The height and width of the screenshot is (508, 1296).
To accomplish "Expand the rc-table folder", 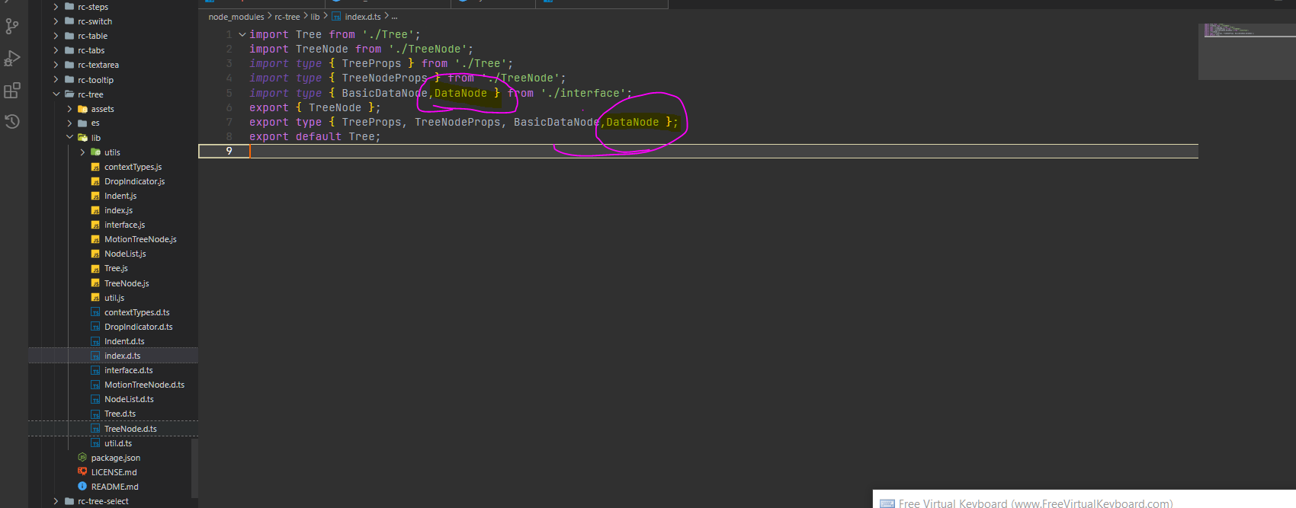I will (56, 36).
